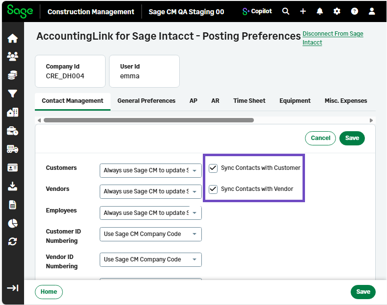Screen dimensions: 387x305
Task: Click the notifications bell icon
Action: [x=320, y=11]
